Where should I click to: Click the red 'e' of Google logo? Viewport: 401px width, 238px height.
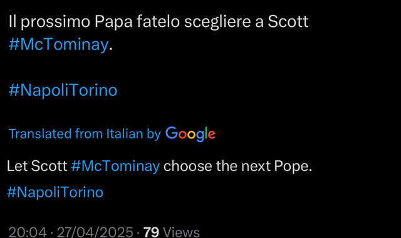(x=212, y=135)
